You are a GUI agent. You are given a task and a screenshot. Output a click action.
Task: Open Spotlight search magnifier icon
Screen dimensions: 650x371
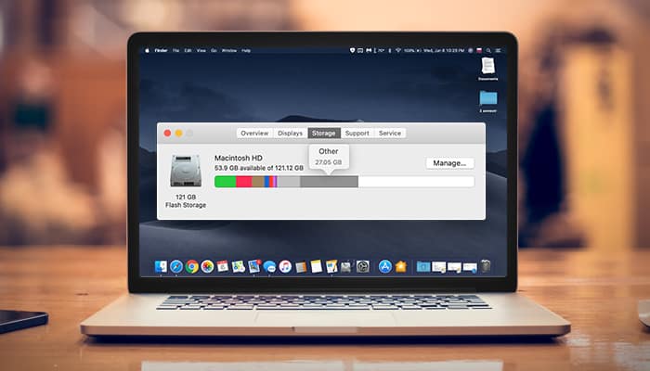pyautogui.click(x=488, y=50)
